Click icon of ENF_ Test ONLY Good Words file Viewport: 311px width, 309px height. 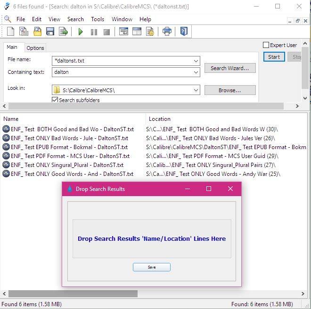[x=6, y=174]
